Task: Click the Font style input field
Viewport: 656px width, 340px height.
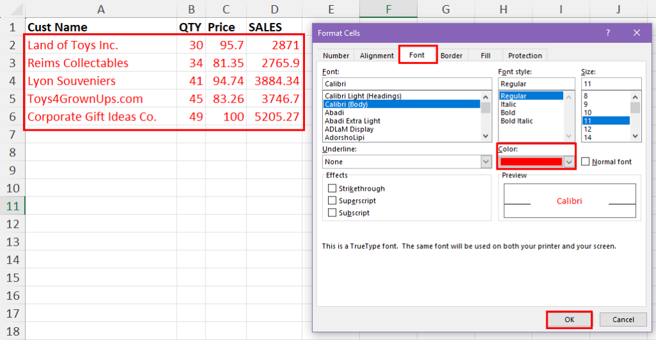Action: (536, 84)
